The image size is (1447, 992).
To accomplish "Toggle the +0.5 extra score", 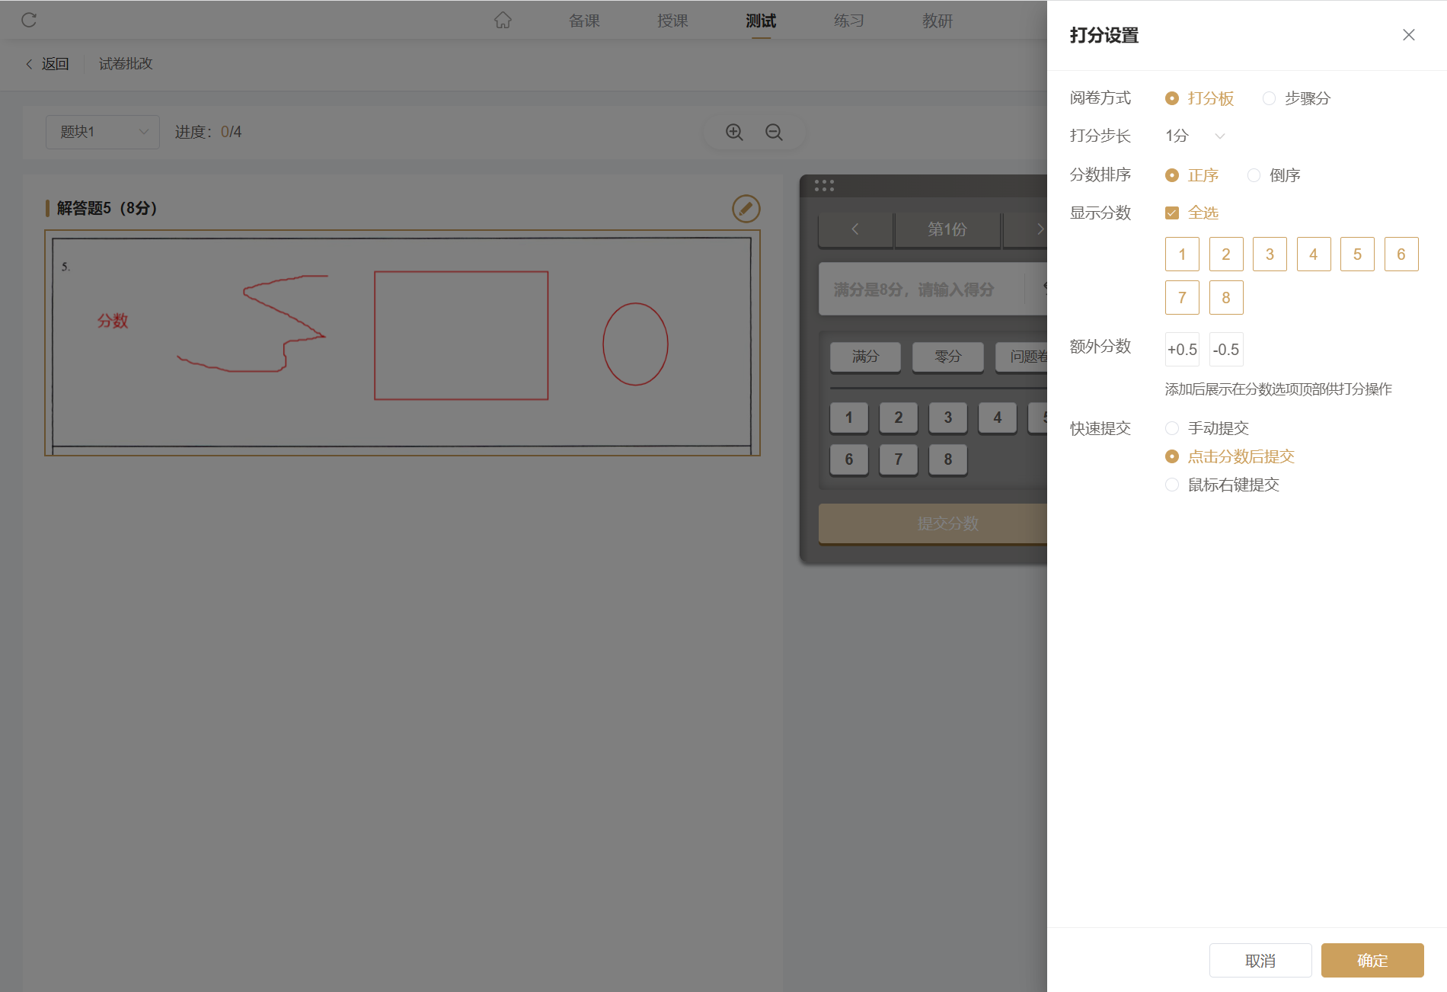I will click(x=1182, y=350).
